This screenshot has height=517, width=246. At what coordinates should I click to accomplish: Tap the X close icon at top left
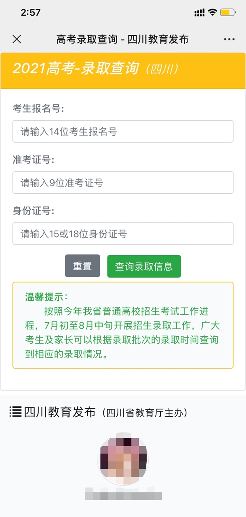[x=17, y=39]
